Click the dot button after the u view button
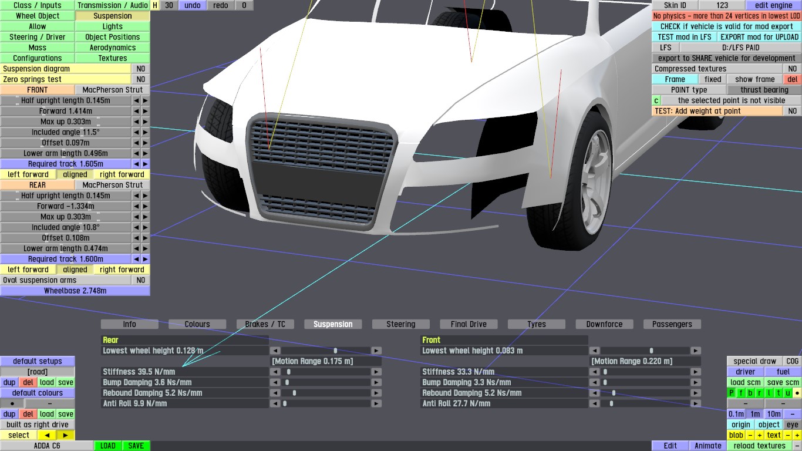Image resolution: width=802 pixels, height=451 pixels. pyautogui.click(x=797, y=393)
